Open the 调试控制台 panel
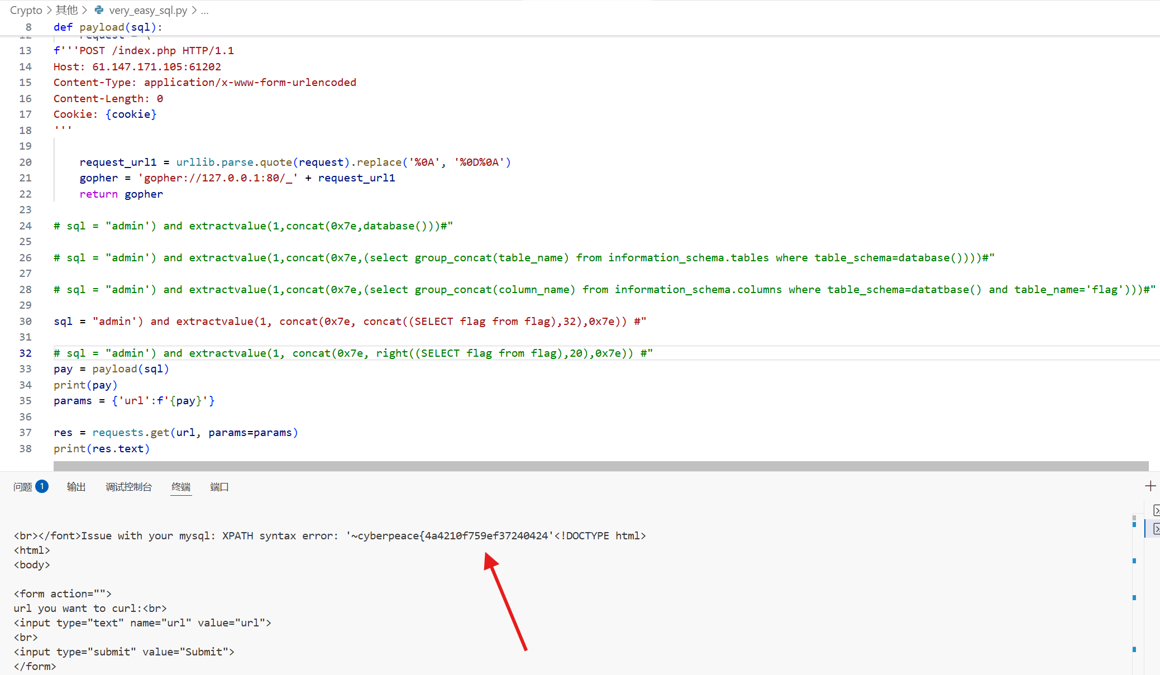This screenshot has width=1160, height=675. click(128, 486)
